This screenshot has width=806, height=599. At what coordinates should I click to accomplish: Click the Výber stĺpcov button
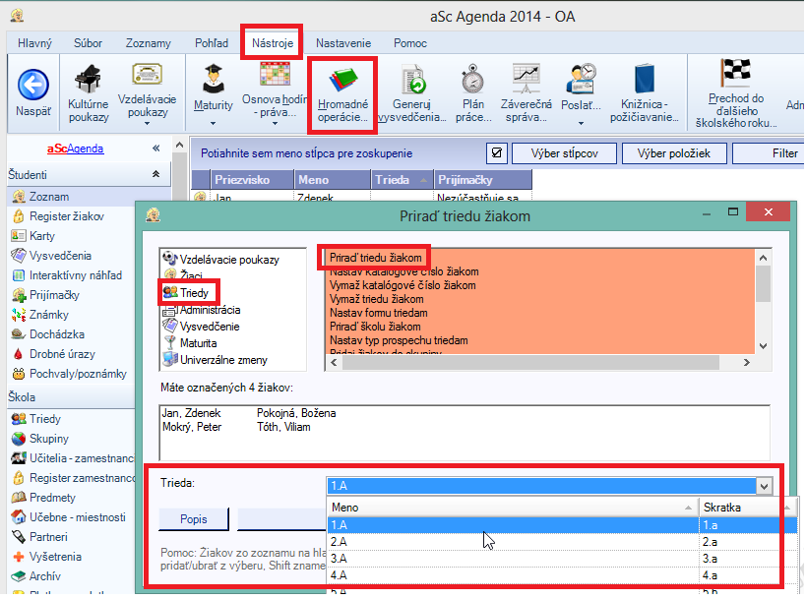[x=565, y=153]
